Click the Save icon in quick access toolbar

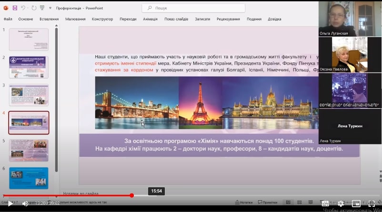tap(15, 8)
